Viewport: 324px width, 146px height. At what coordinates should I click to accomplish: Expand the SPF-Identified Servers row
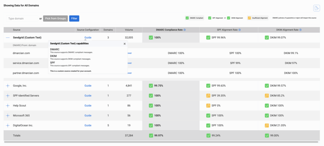(x=8, y=96)
